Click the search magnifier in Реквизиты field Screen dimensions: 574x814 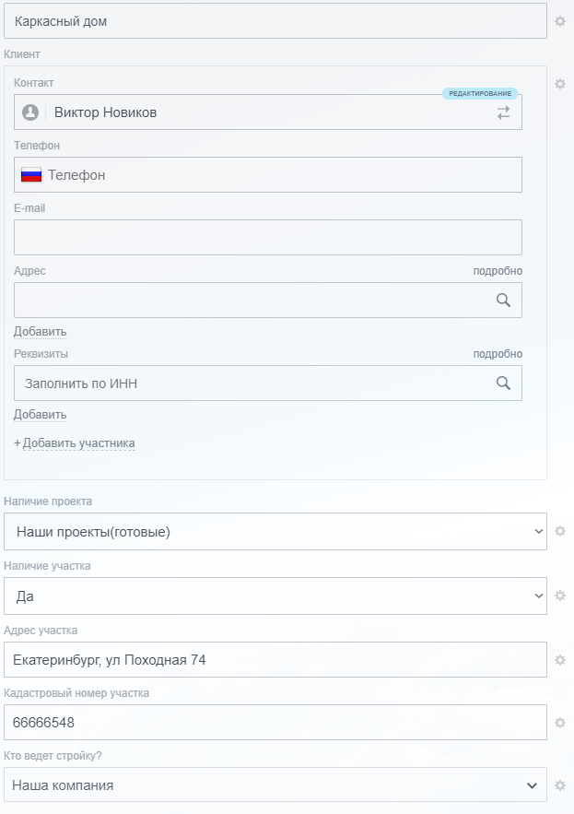click(503, 383)
